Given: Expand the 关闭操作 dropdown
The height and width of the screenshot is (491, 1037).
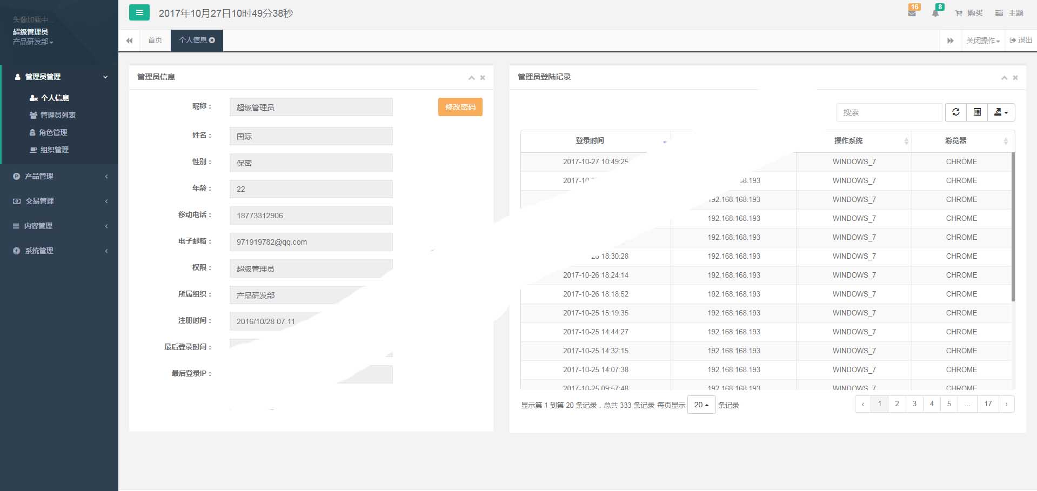Looking at the screenshot, I should tap(982, 41).
